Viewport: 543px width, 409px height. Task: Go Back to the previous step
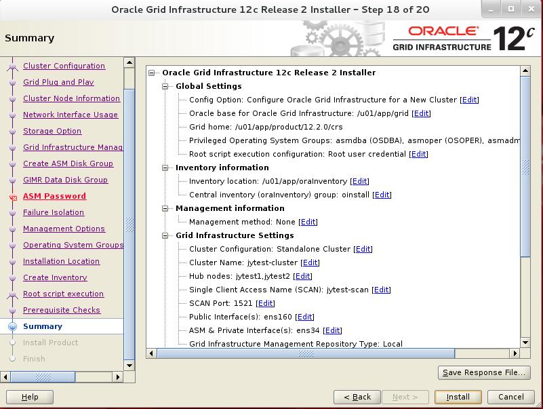(357, 397)
